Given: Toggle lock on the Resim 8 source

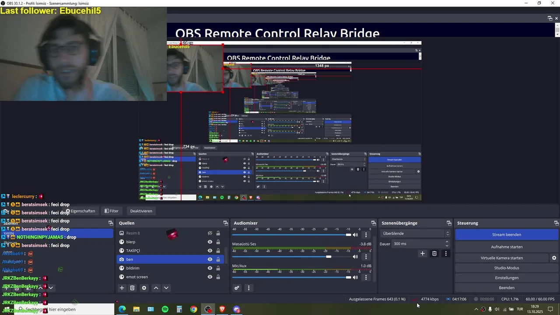Looking at the screenshot, I should click(218, 233).
